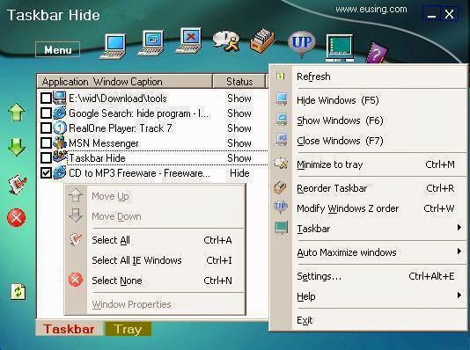Click the small icon beside Hide Windows (F5)
This screenshot has width=470, height=350.
281,99
